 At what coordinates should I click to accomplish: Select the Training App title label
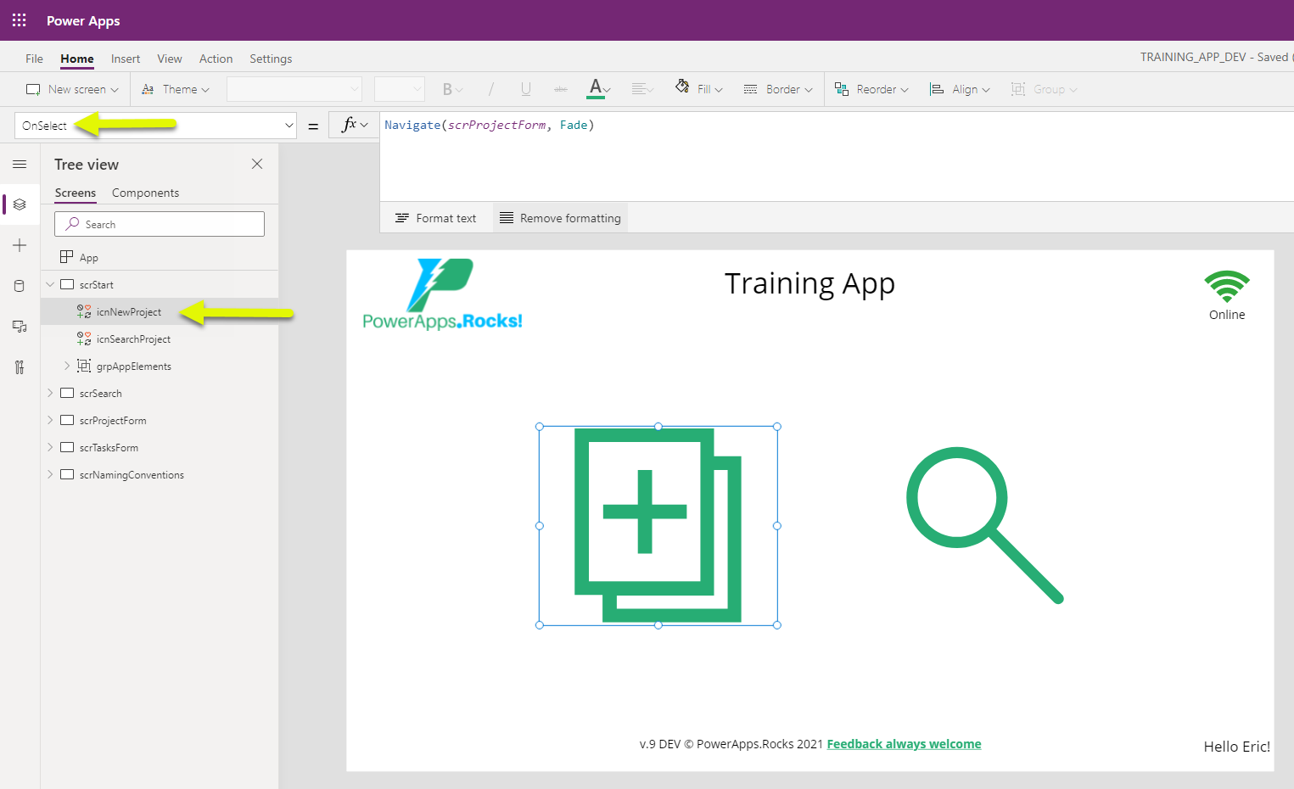[x=809, y=283]
